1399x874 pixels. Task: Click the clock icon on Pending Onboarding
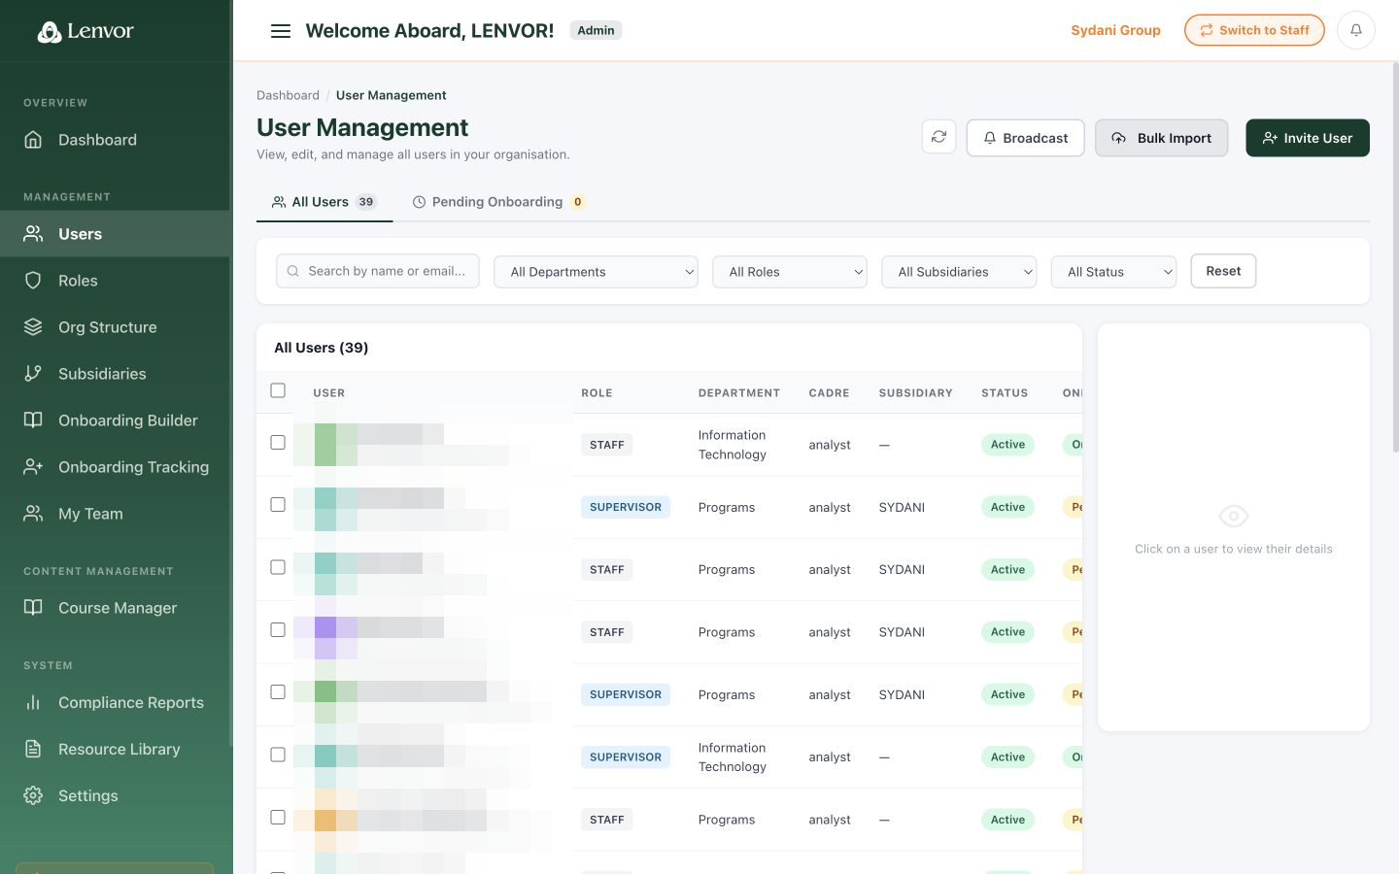tap(420, 202)
